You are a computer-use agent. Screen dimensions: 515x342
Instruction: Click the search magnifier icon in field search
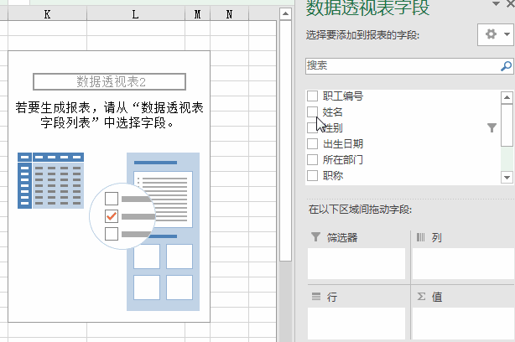(x=506, y=66)
